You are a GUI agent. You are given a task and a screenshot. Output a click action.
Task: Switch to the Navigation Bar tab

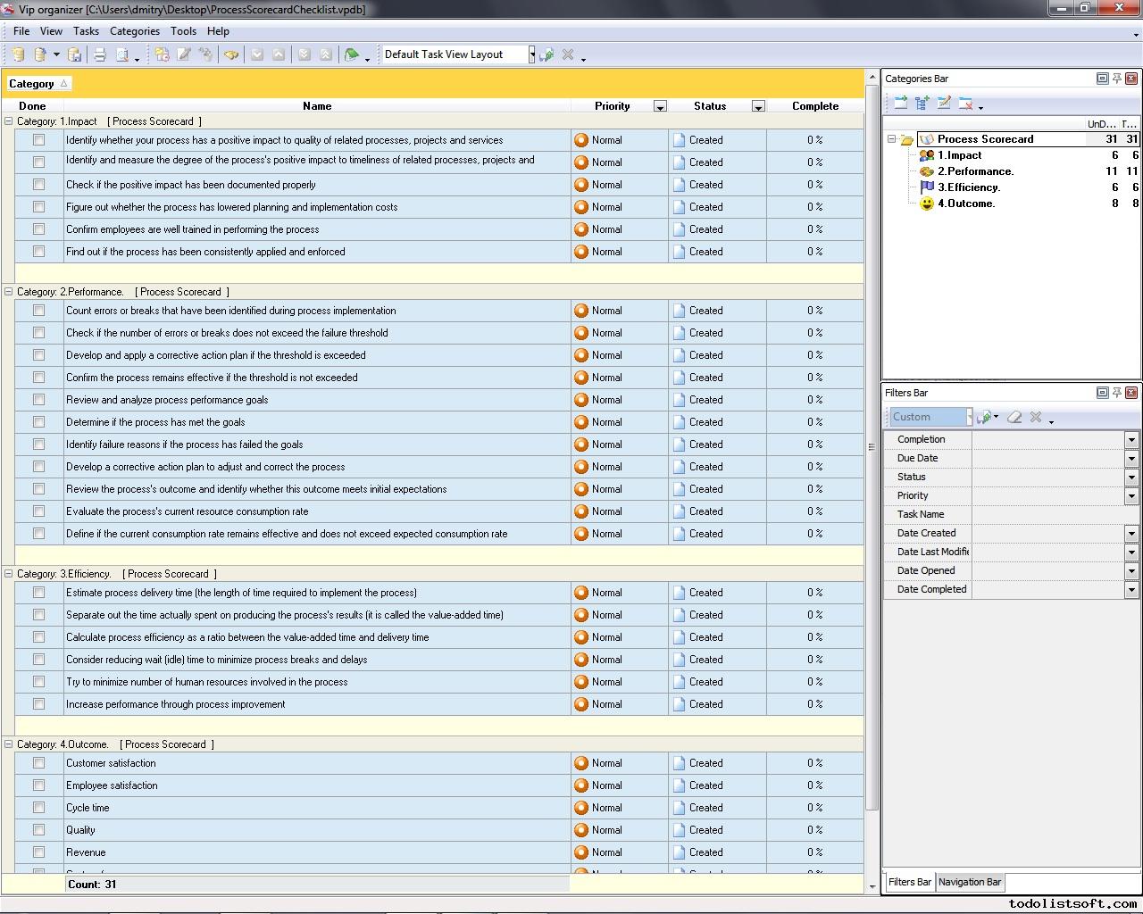click(970, 882)
